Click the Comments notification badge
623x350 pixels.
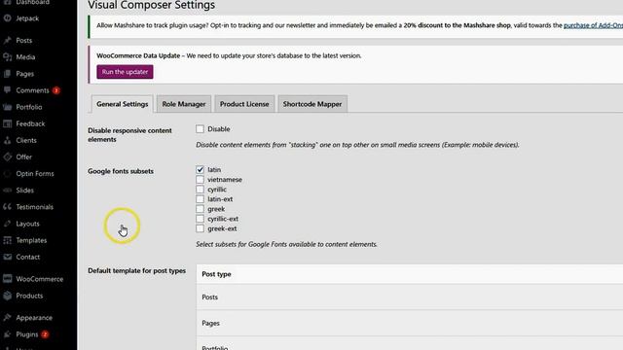(x=56, y=90)
